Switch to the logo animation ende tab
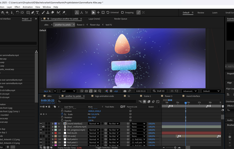Screen dimensions: 234x149 click(104, 96)
